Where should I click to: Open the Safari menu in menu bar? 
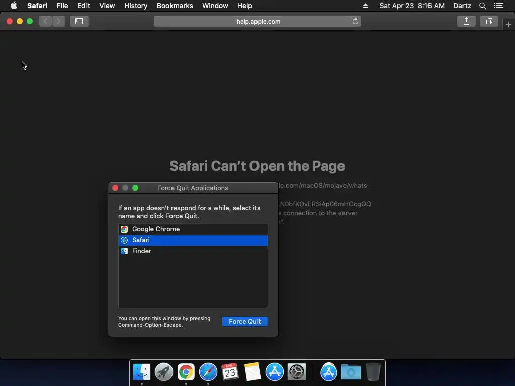point(37,6)
